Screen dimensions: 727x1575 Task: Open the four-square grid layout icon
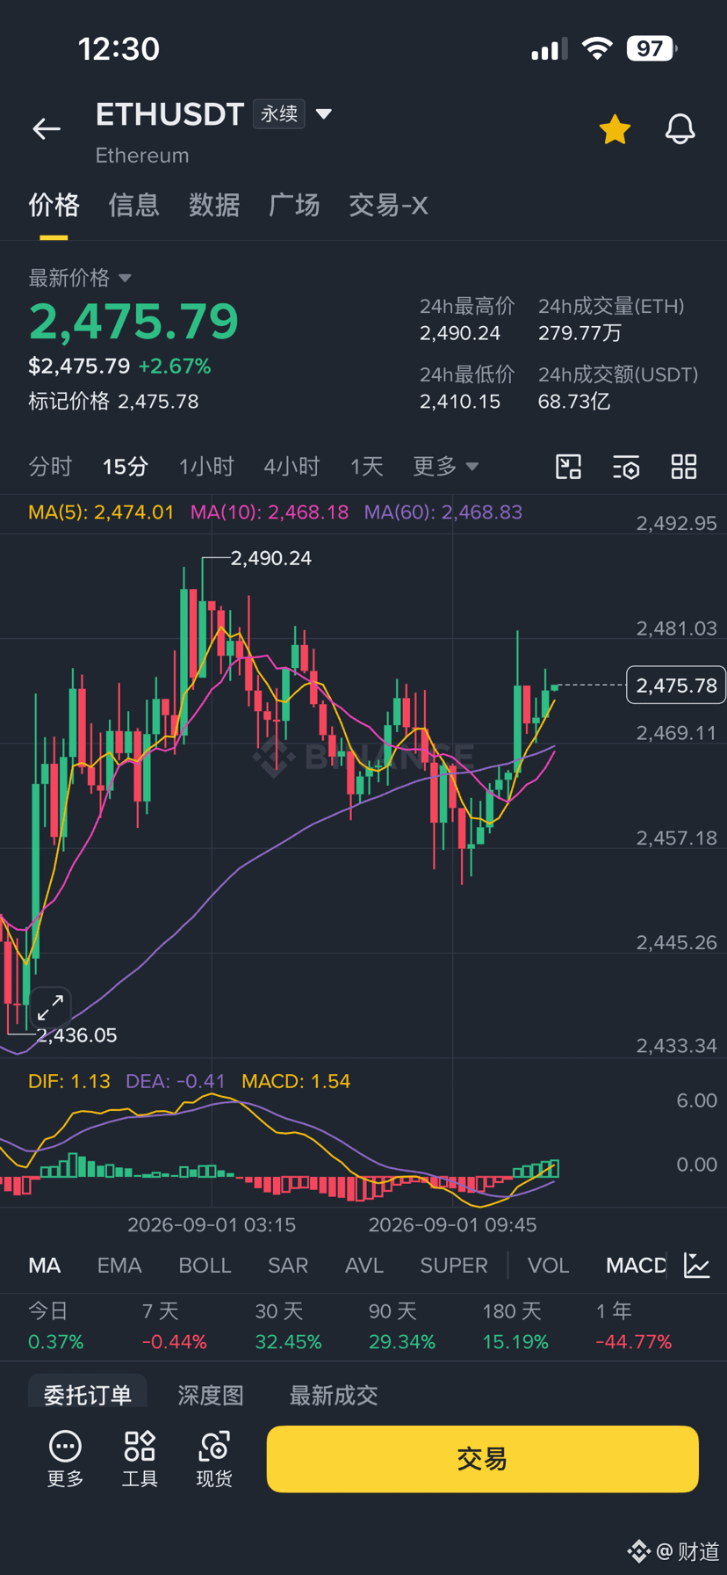coord(684,467)
